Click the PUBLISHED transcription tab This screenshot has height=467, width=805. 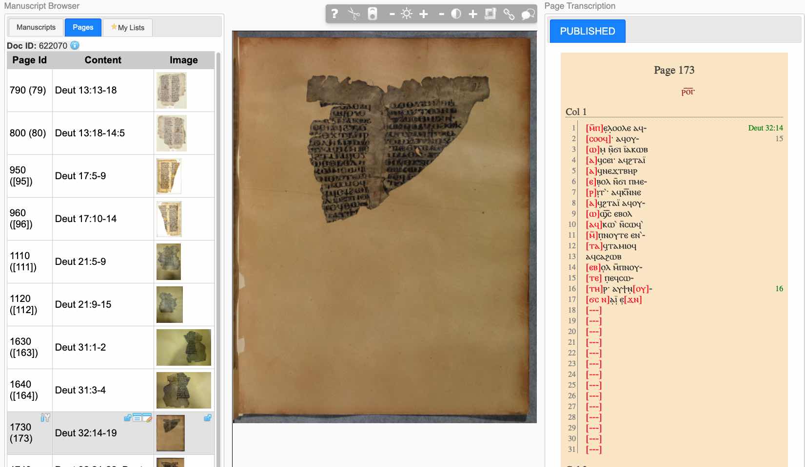point(587,31)
